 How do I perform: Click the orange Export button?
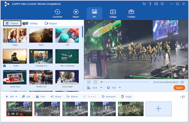coord(179,88)
